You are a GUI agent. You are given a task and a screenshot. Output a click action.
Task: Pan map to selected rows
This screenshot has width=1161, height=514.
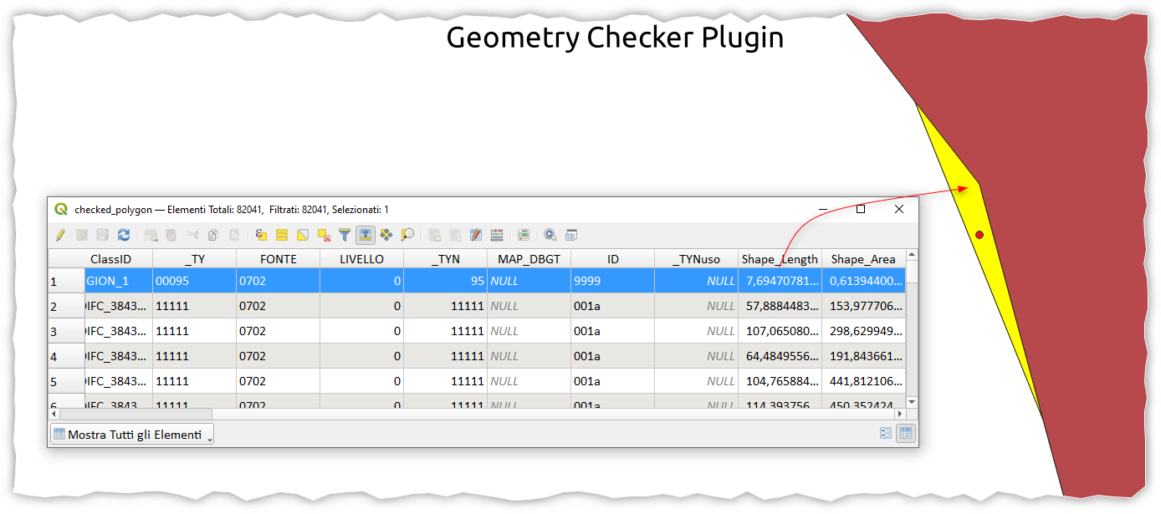(x=386, y=236)
